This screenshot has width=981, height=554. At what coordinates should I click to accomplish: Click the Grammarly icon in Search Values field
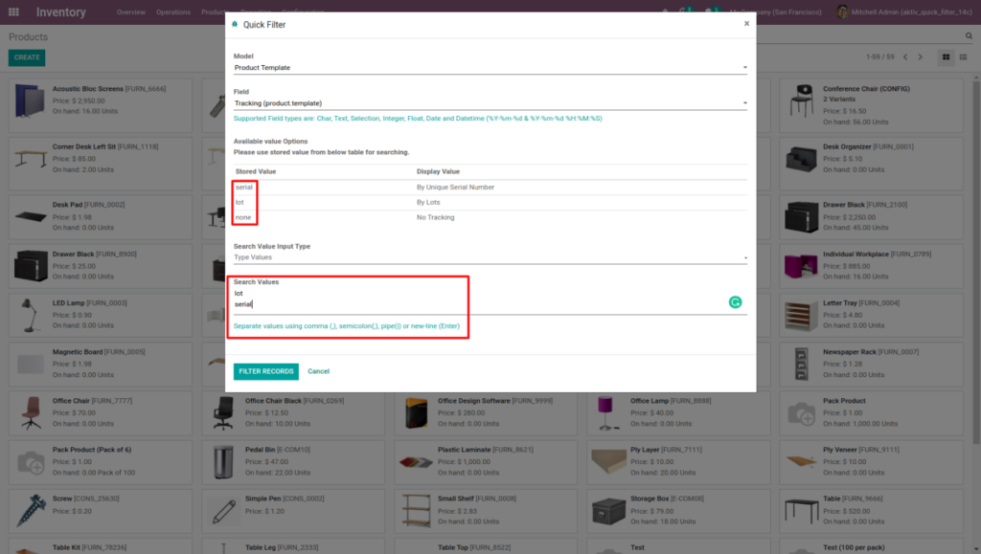click(x=735, y=301)
